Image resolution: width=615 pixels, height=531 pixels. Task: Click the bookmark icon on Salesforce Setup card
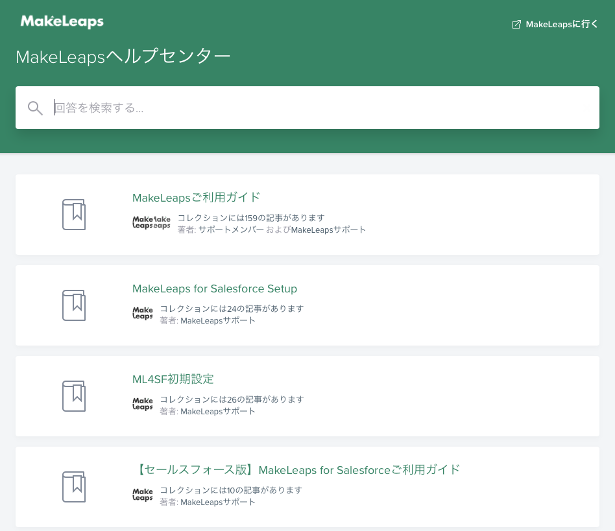[x=73, y=305]
